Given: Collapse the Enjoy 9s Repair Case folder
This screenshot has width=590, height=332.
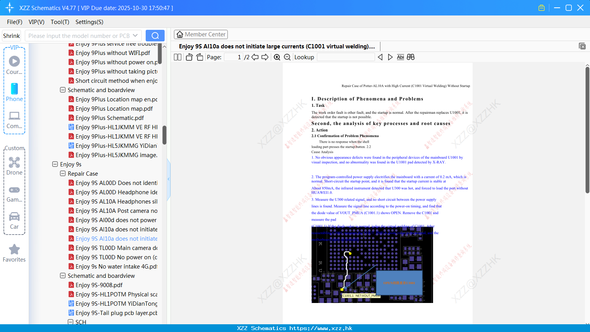Looking at the screenshot, I should click(63, 173).
